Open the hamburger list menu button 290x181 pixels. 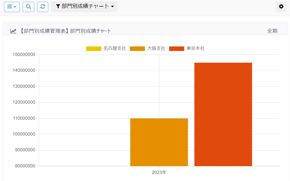(x=12, y=7)
